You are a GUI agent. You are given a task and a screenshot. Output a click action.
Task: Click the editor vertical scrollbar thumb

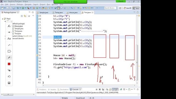point(137,63)
